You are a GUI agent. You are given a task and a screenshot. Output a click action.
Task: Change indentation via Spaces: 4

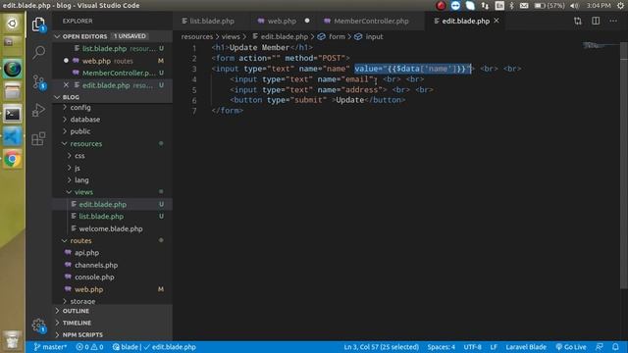pos(441,347)
